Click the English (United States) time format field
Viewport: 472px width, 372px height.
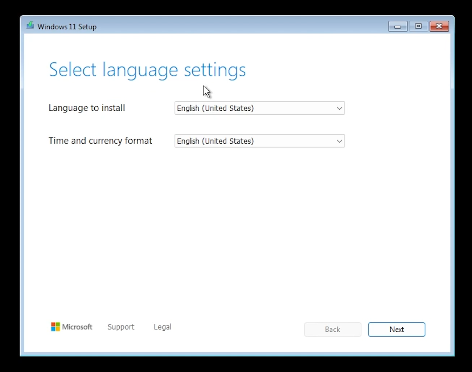click(259, 141)
